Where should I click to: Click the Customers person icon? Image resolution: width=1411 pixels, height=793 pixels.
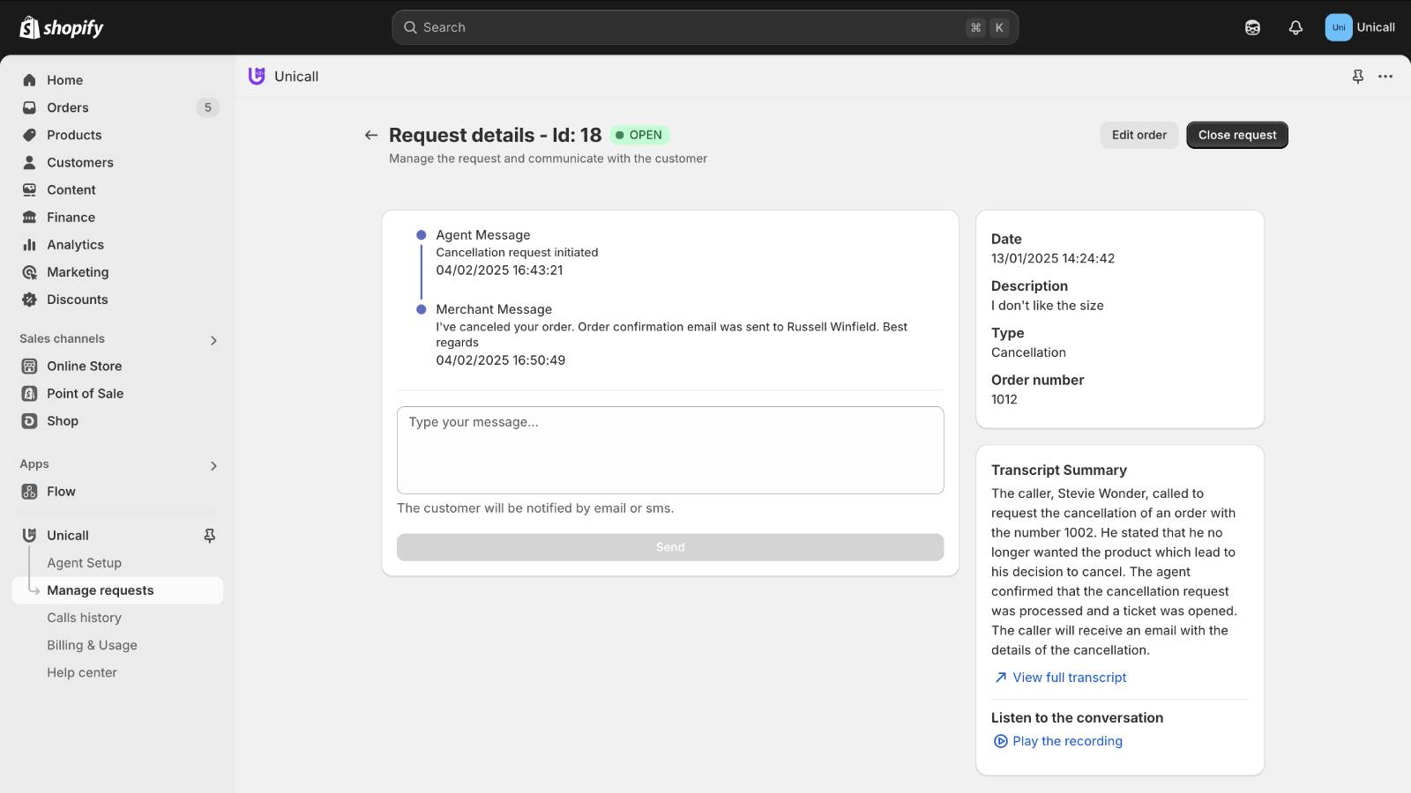[29, 162]
